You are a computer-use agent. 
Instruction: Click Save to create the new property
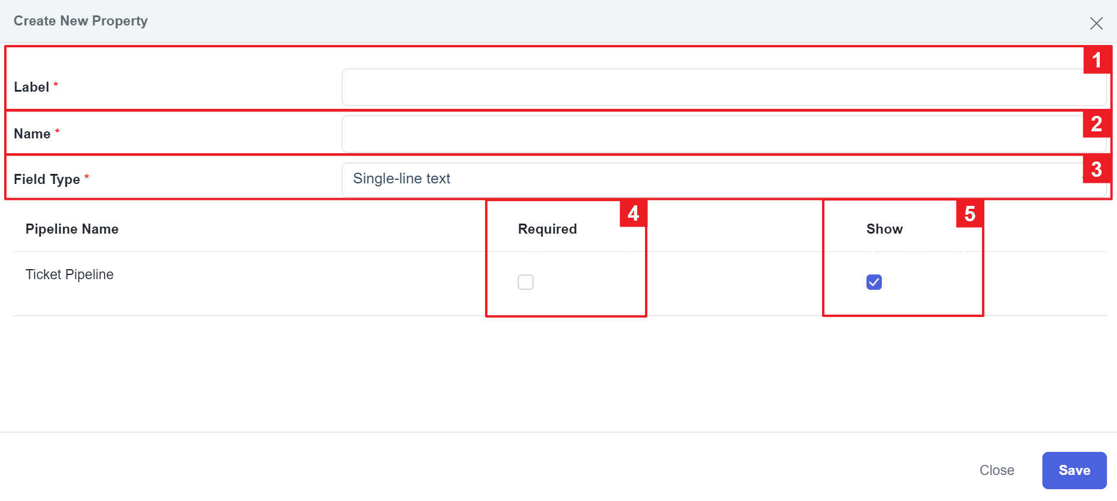1074,470
